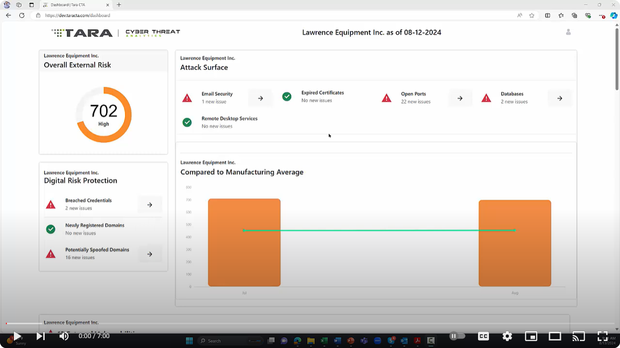Image resolution: width=620 pixels, height=348 pixels.
Task: Click the 702 High risk score gauge
Action: coord(104,115)
